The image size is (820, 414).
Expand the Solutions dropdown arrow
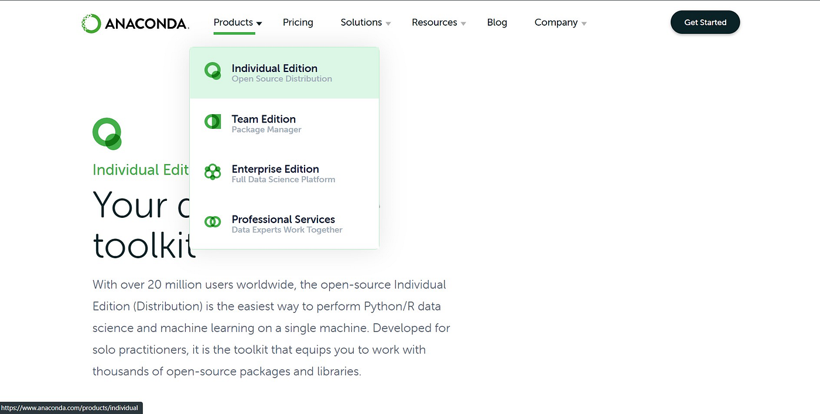388,23
